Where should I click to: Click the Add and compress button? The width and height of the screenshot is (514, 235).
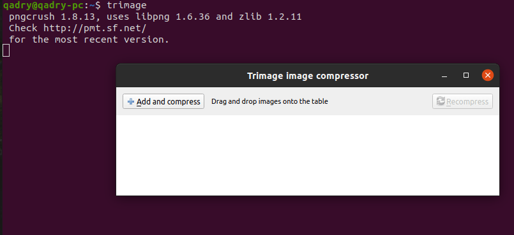click(x=163, y=101)
